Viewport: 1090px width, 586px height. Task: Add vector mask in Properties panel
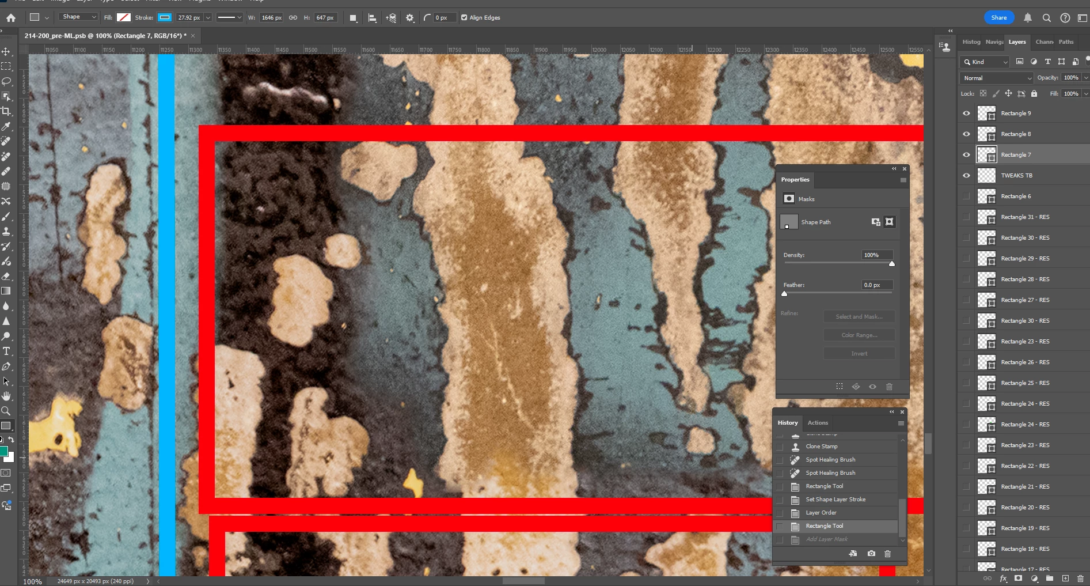point(890,222)
